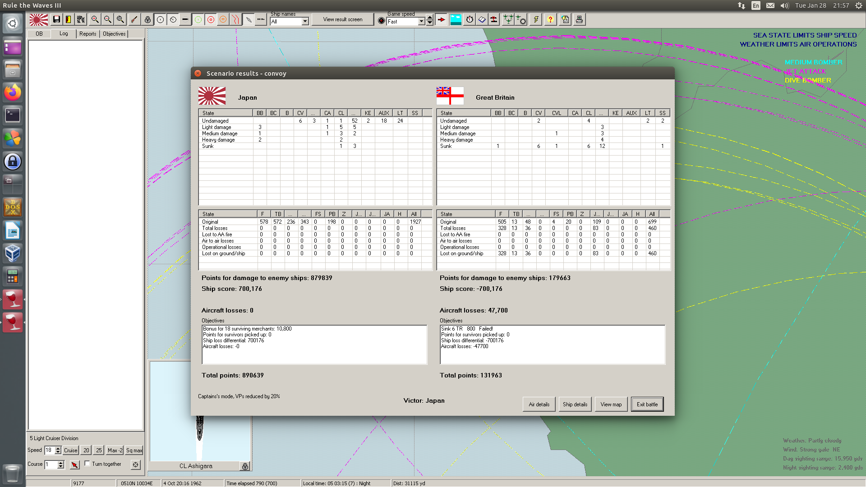Decrease game speed with the down stepper
The image size is (866, 487).
(x=430, y=23)
